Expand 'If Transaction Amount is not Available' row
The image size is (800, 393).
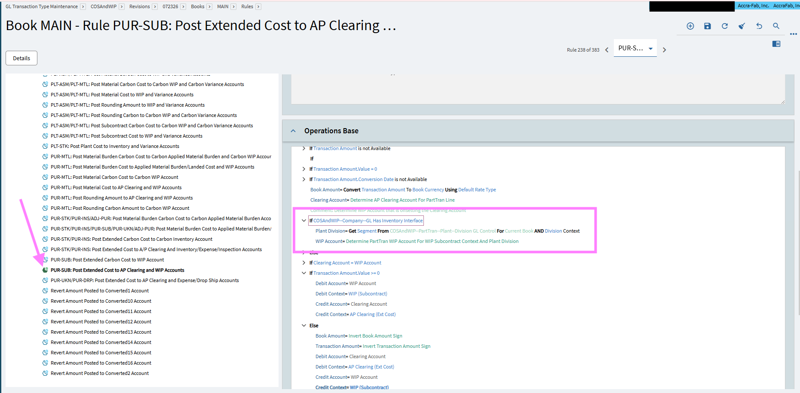(x=304, y=148)
